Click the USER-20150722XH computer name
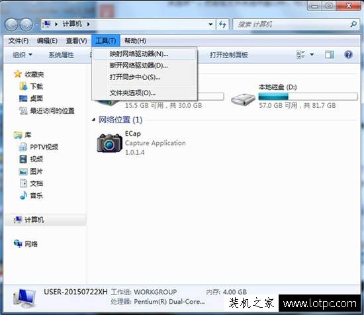Viewport: 364px width, 315px height. coord(75,292)
